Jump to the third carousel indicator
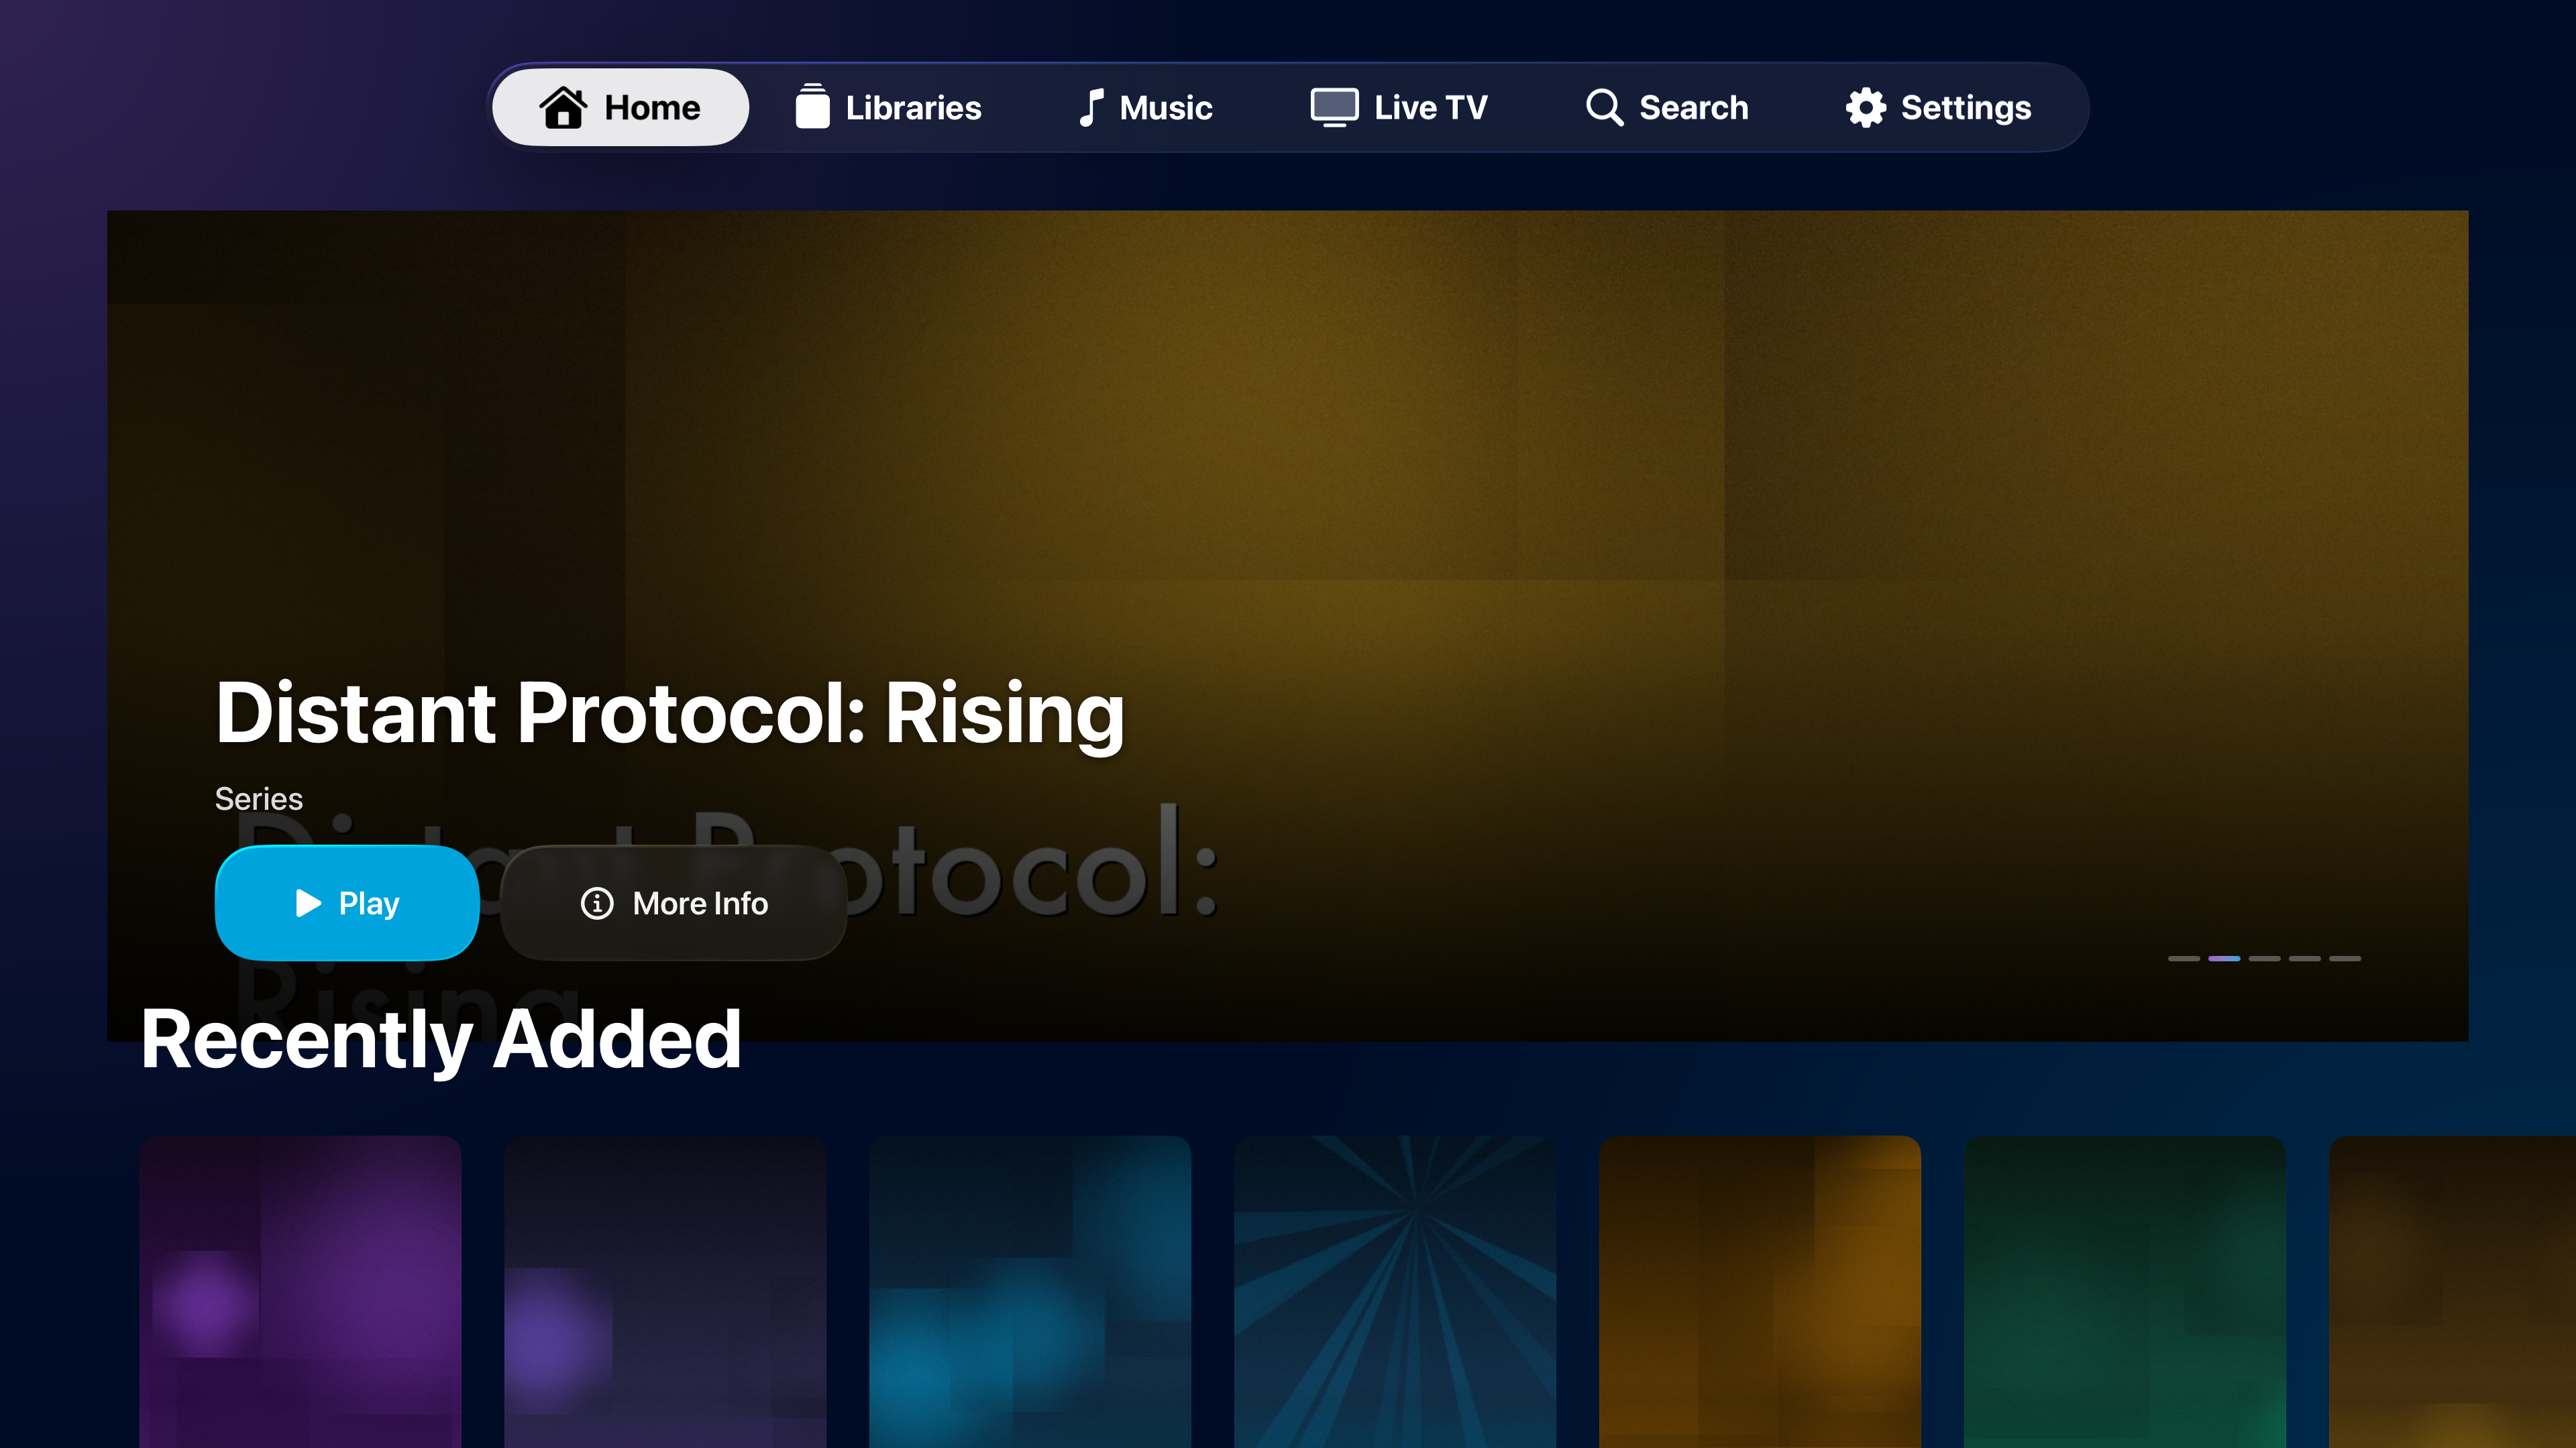The height and width of the screenshot is (1448, 2576). pos(2264,959)
